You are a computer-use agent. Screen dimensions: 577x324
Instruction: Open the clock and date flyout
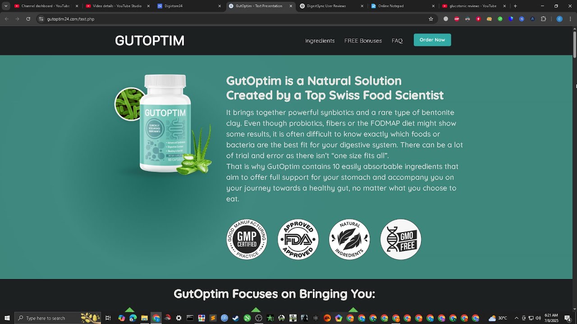[552, 318]
